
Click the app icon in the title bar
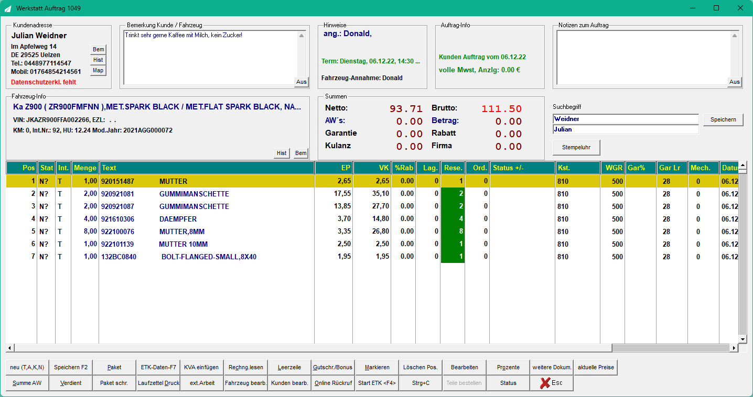pos(8,8)
